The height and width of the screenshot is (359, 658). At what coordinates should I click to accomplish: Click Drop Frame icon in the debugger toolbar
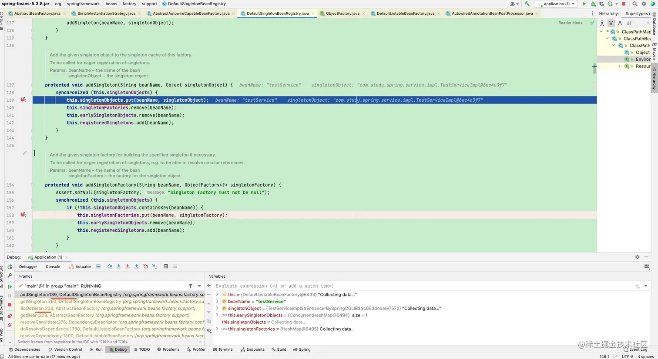(x=145, y=266)
